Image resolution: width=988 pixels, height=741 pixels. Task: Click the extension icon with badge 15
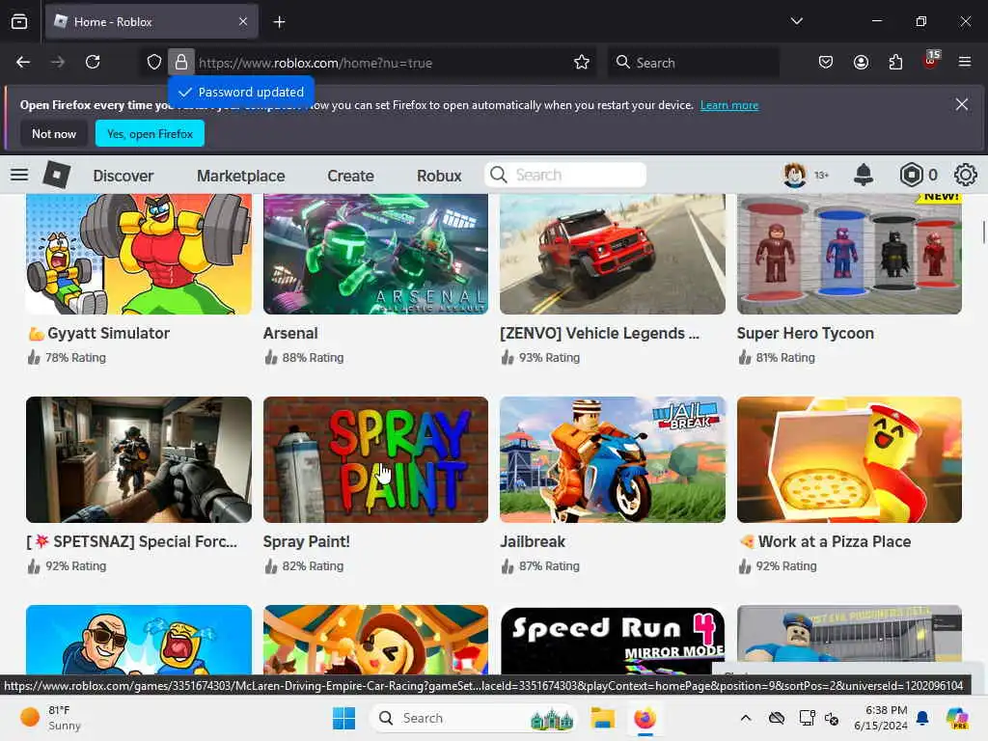pos(931,61)
